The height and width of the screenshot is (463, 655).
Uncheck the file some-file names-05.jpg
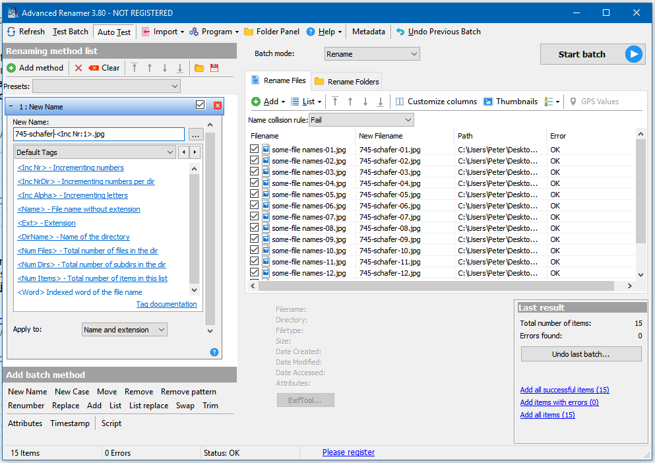click(x=255, y=195)
